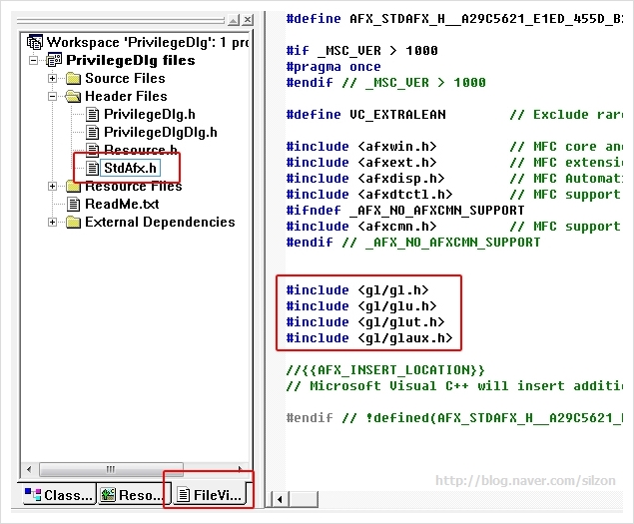Image resolution: width=634 pixels, height=524 pixels.
Task: Click the '#include <afxdtctl.h>' code line
Action: [x=369, y=195]
